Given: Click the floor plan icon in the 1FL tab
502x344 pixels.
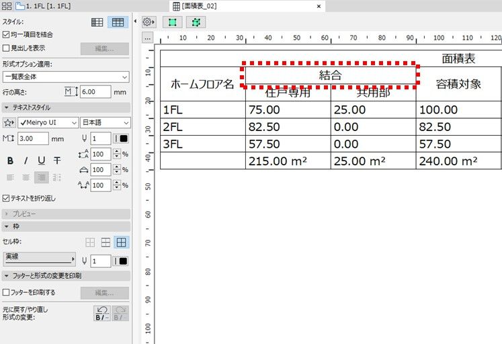Looking at the screenshot, I should click(x=20, y=6).
